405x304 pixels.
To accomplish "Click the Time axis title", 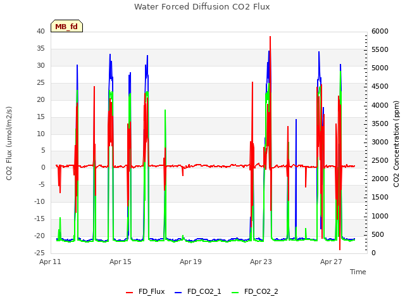I will 358,272.
